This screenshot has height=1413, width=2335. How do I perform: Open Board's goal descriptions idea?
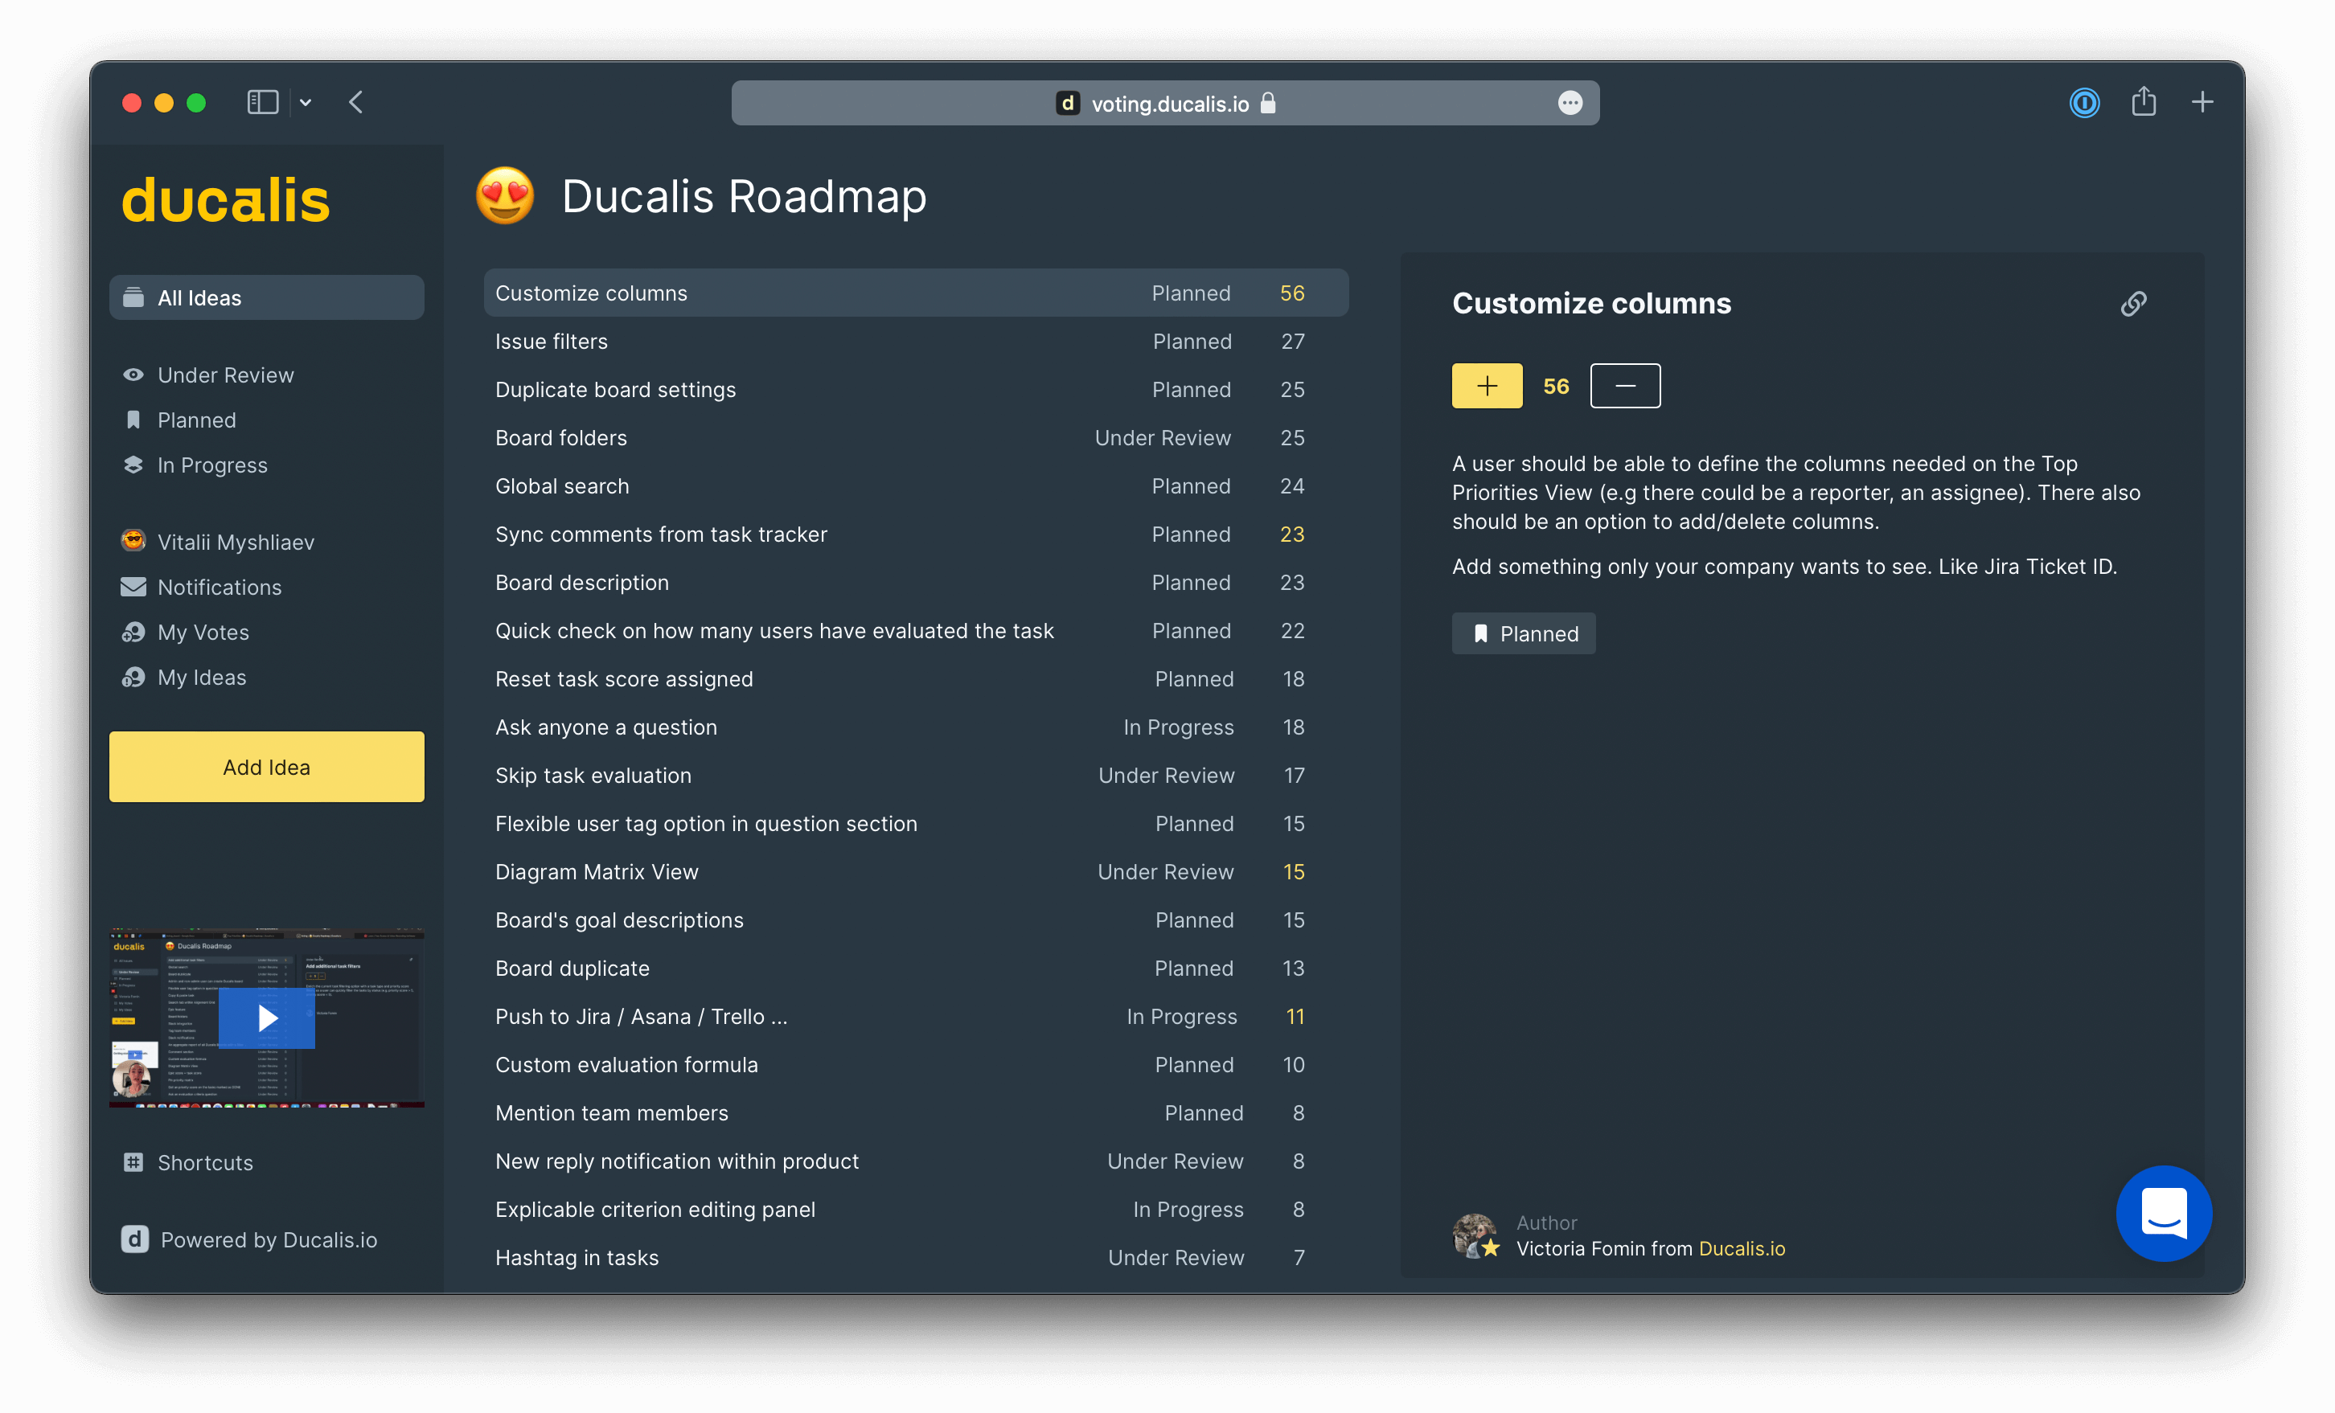[x=915, y=920]
